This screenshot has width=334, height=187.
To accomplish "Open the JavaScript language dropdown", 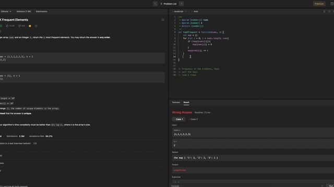I will click(180, 11).
